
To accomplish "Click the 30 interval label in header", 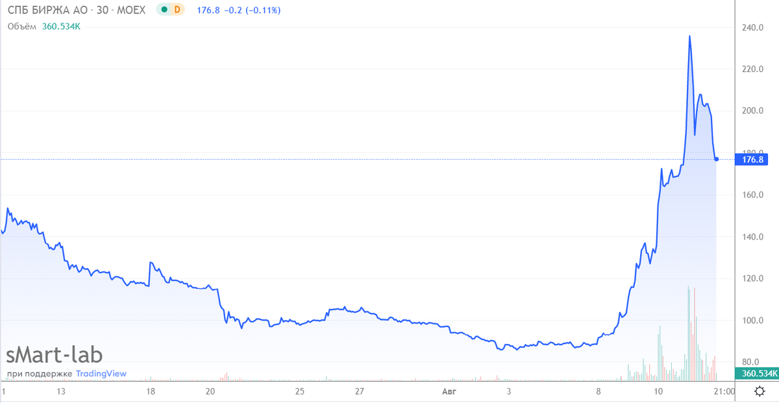I will 102,10.
